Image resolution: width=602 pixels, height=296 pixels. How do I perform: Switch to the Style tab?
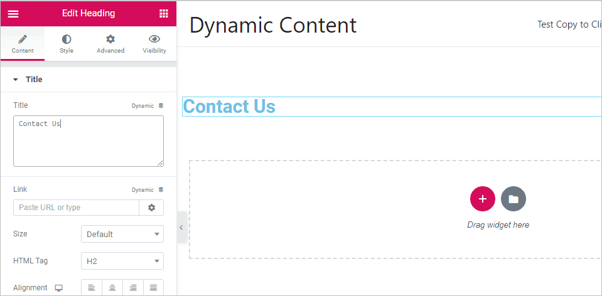tap(67, 44)
